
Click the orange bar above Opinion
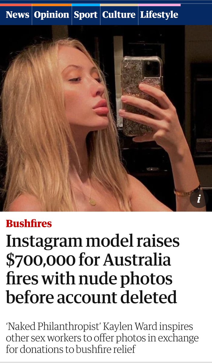pos(52,5)
